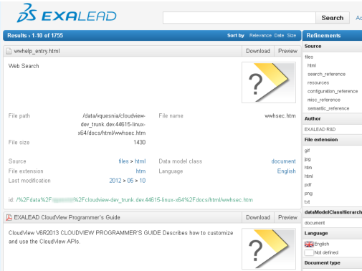Click the English flag icon in Language refinements
The width and height of the screenshot is (362, 271).
click(309, 244)
